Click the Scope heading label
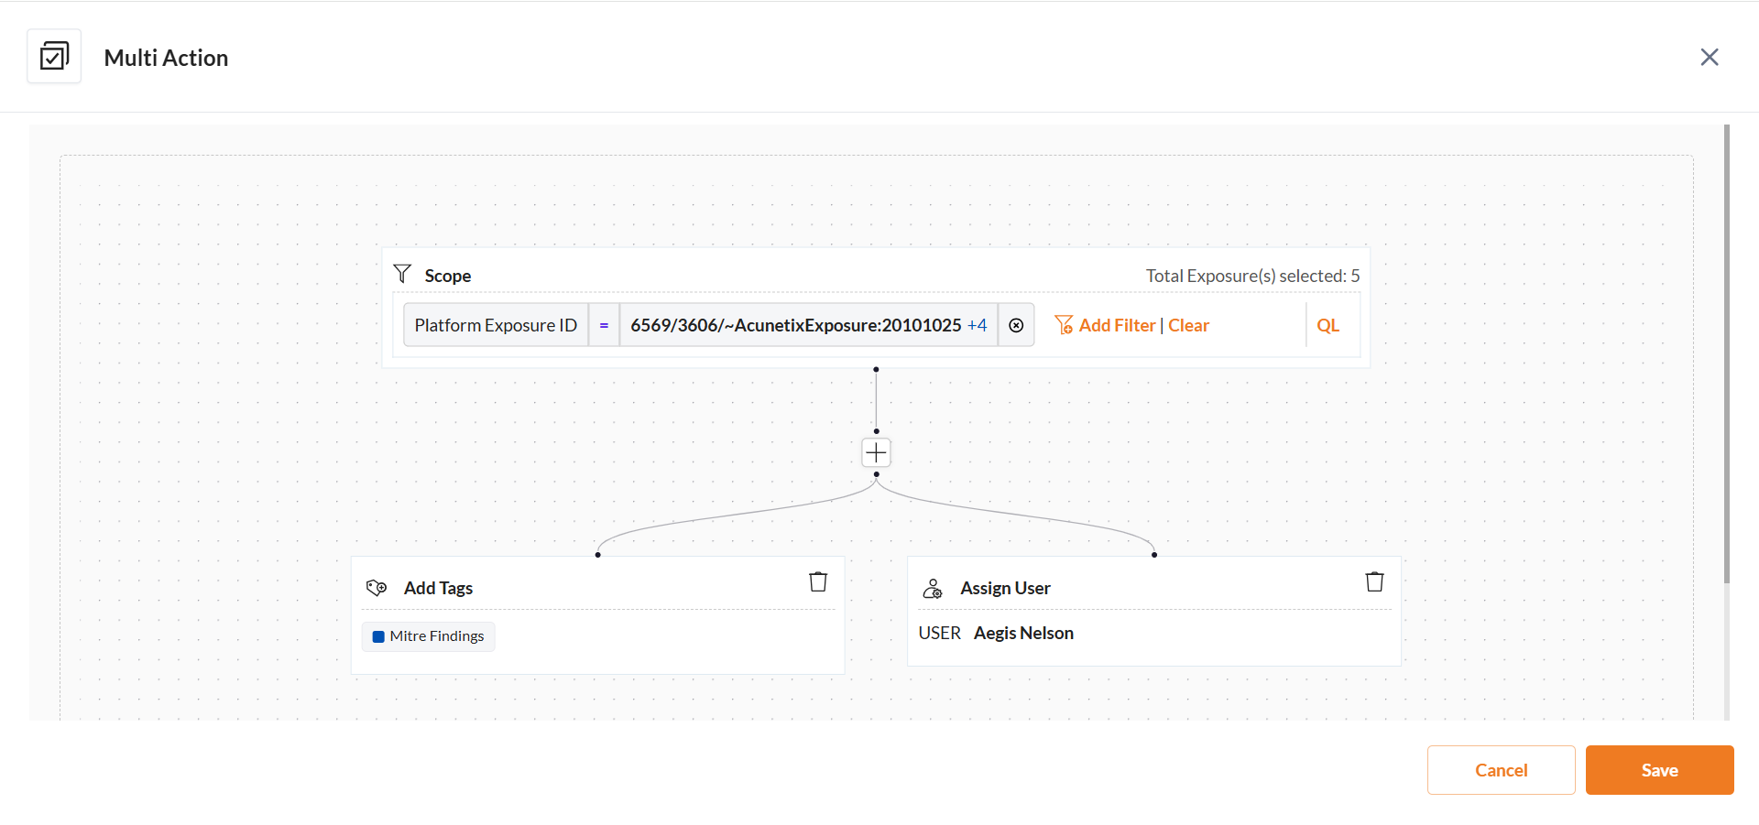The image size is (1759, 825). tap(448, 276)
